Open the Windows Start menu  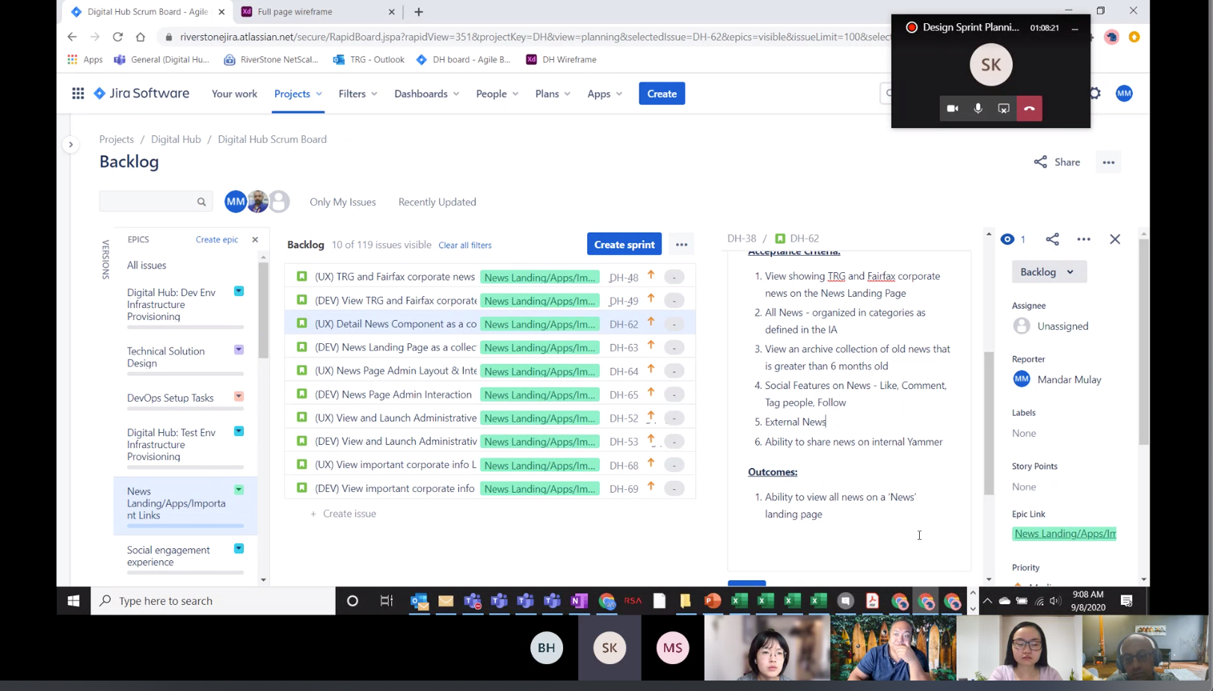tap(73, 601)
